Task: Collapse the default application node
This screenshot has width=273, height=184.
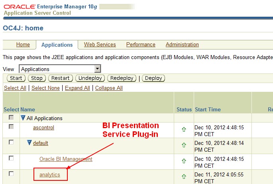Action: (x=29, y=142)
